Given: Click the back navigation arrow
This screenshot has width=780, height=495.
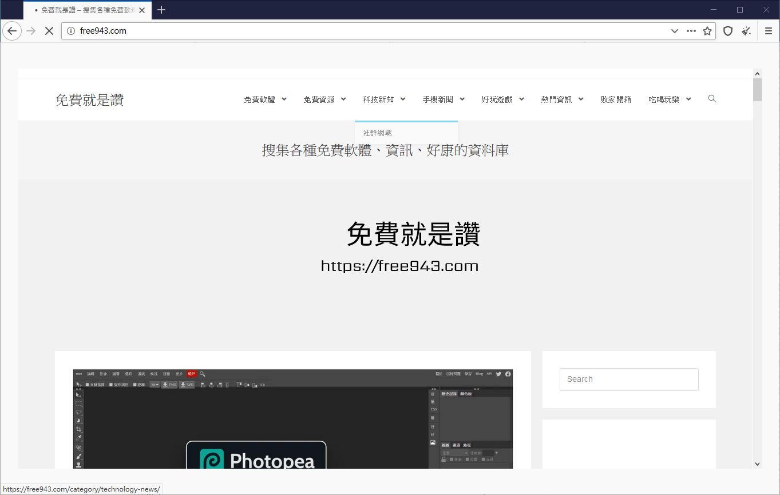Looking at the screenshot, I should (x=12, y=31).
